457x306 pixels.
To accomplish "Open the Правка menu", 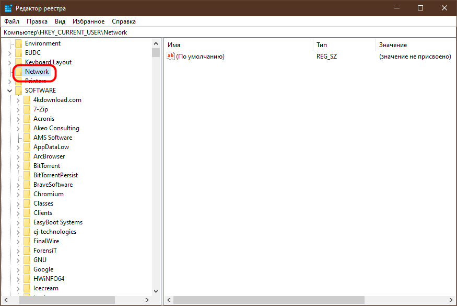I will 37,21.
